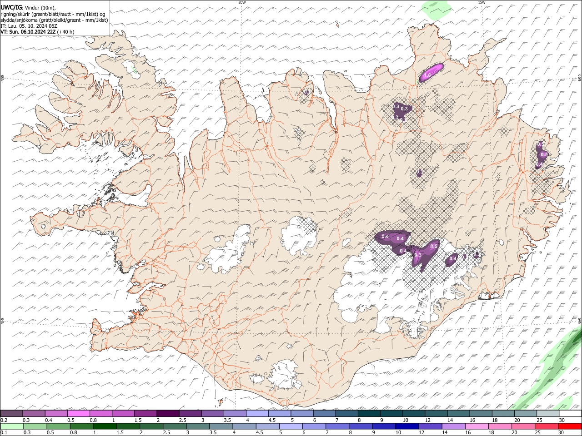
Task: Click the dusky 0.2 mm snow legend swatch
Action: [11, 413]
